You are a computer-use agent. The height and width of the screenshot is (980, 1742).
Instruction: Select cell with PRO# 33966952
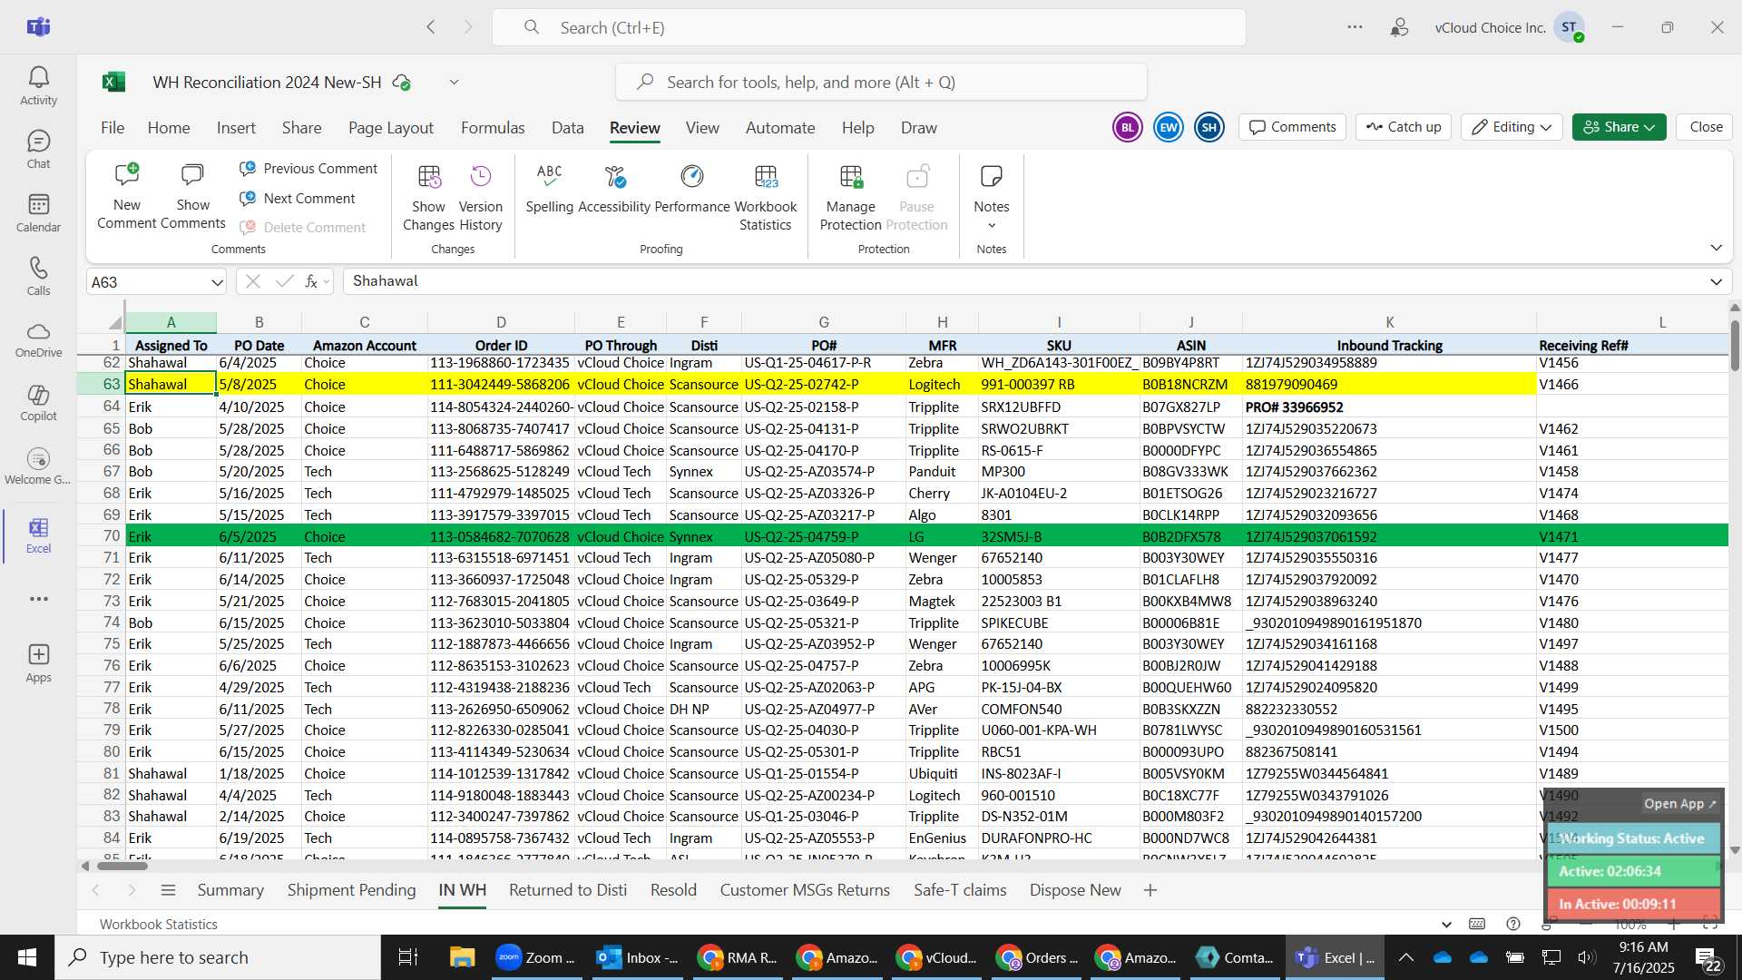point(1388,407)
